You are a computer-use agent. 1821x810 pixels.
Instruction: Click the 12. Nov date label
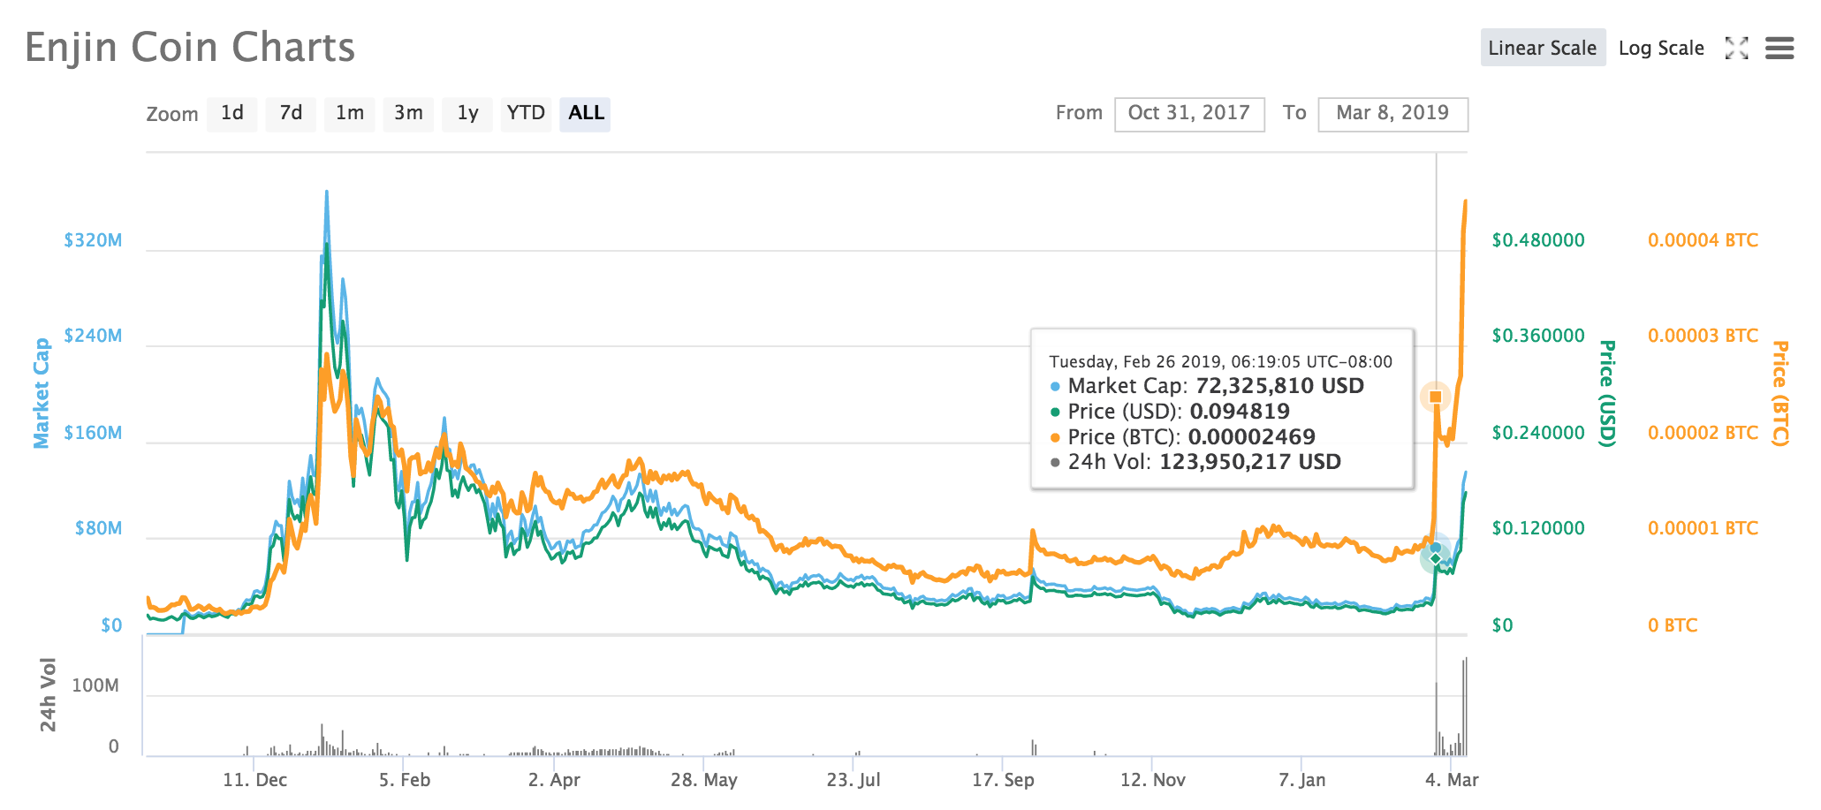(1153, 780)
